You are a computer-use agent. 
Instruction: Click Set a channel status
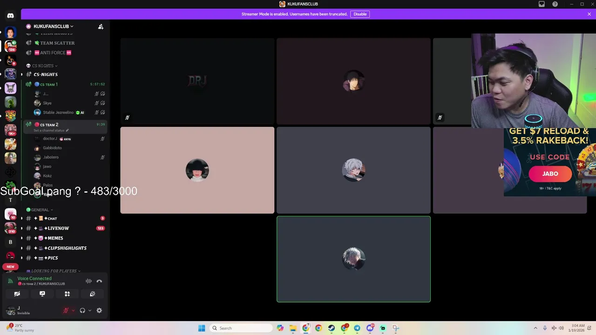tap(49, 130)
